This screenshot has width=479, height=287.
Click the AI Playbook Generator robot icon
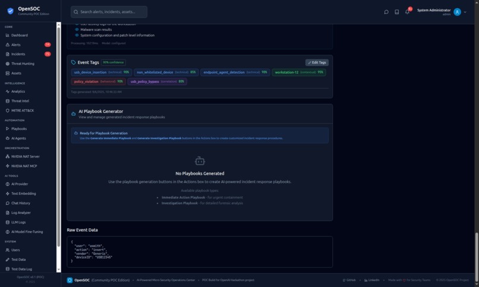point(73,114)
